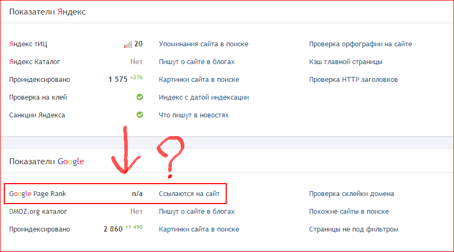Click Страницы не под фильтром link

353,229
